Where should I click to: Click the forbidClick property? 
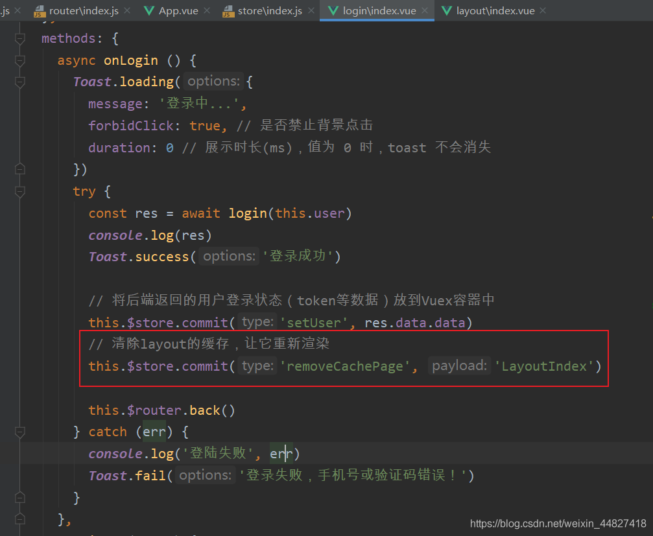click(131, 126)
